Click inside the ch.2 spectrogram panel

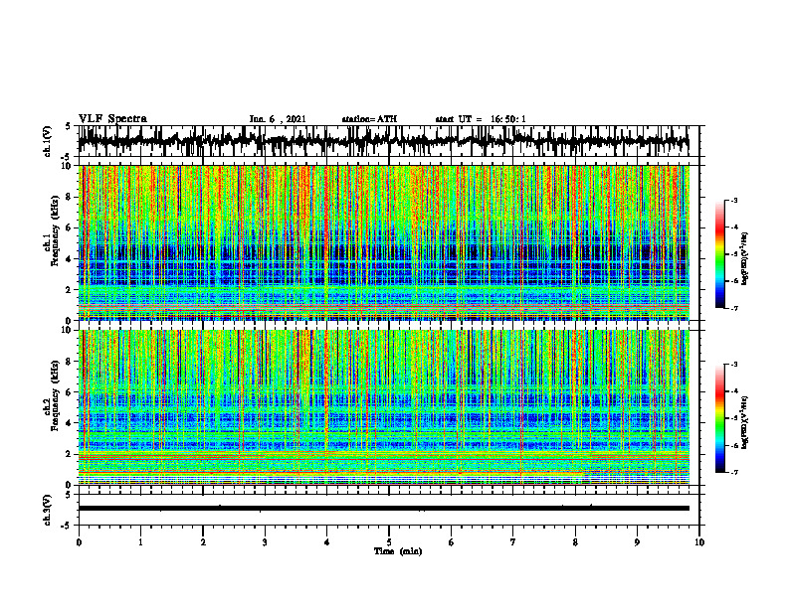[x=383, y=407]
